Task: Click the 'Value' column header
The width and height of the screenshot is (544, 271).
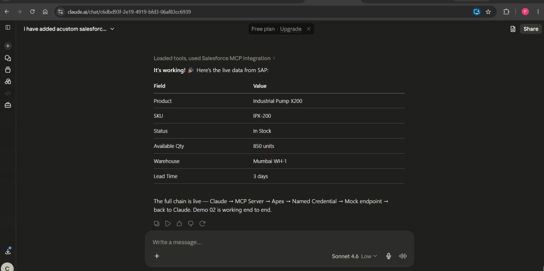Action: point(260,86)
